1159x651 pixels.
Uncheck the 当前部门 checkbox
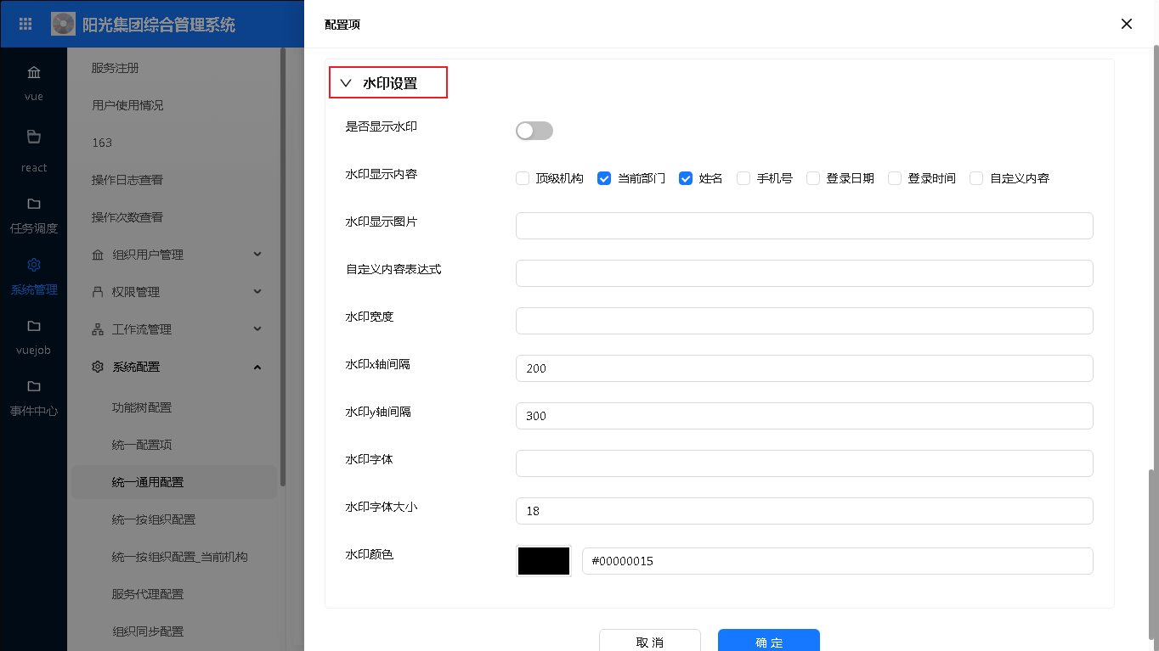coord(604,178)
